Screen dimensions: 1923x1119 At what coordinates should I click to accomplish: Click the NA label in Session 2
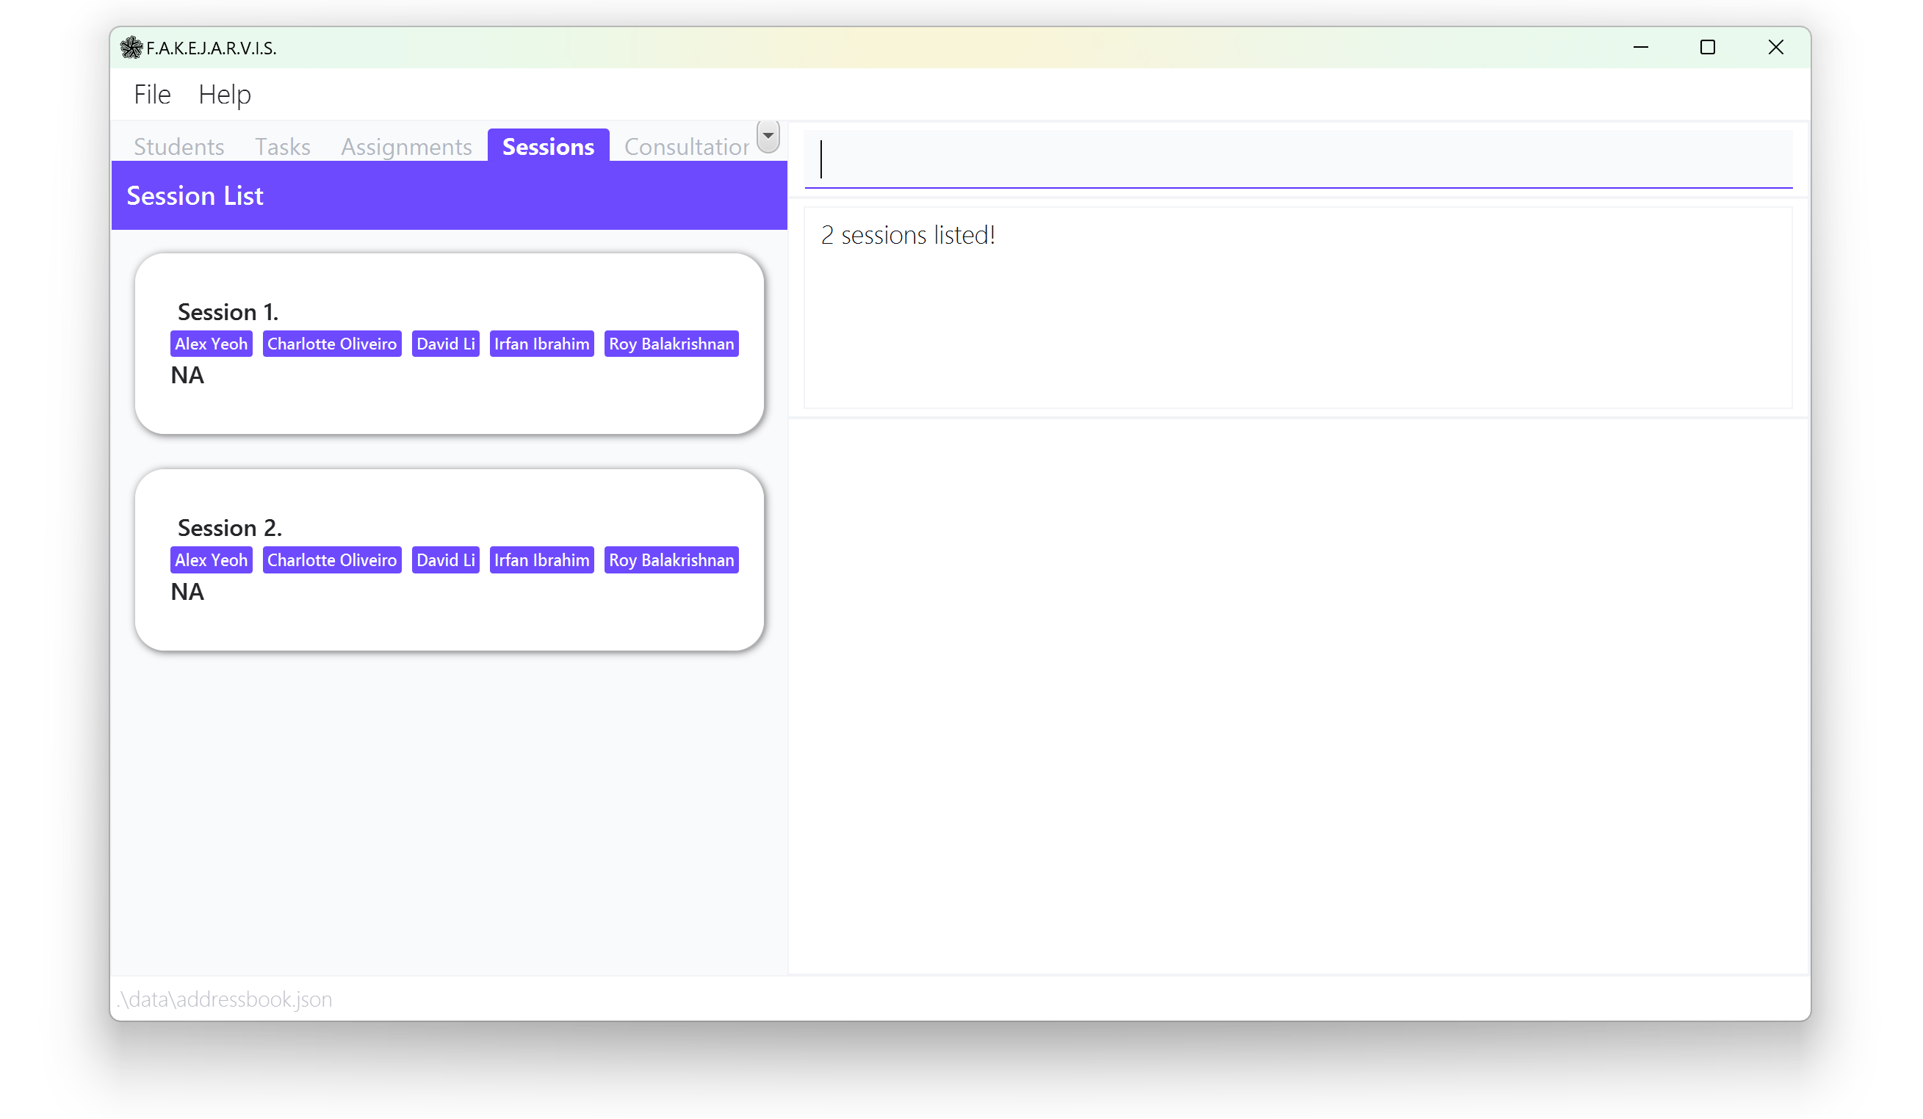[187, 592]
